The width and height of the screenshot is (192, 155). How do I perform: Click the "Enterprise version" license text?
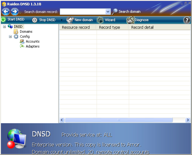pyautogui.click(x=86, y=145)
